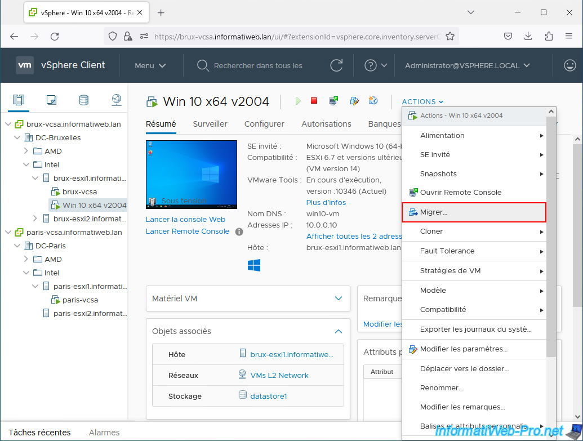Click the shield tracking protection icon

pyautogui.click(x=113, y=37)
